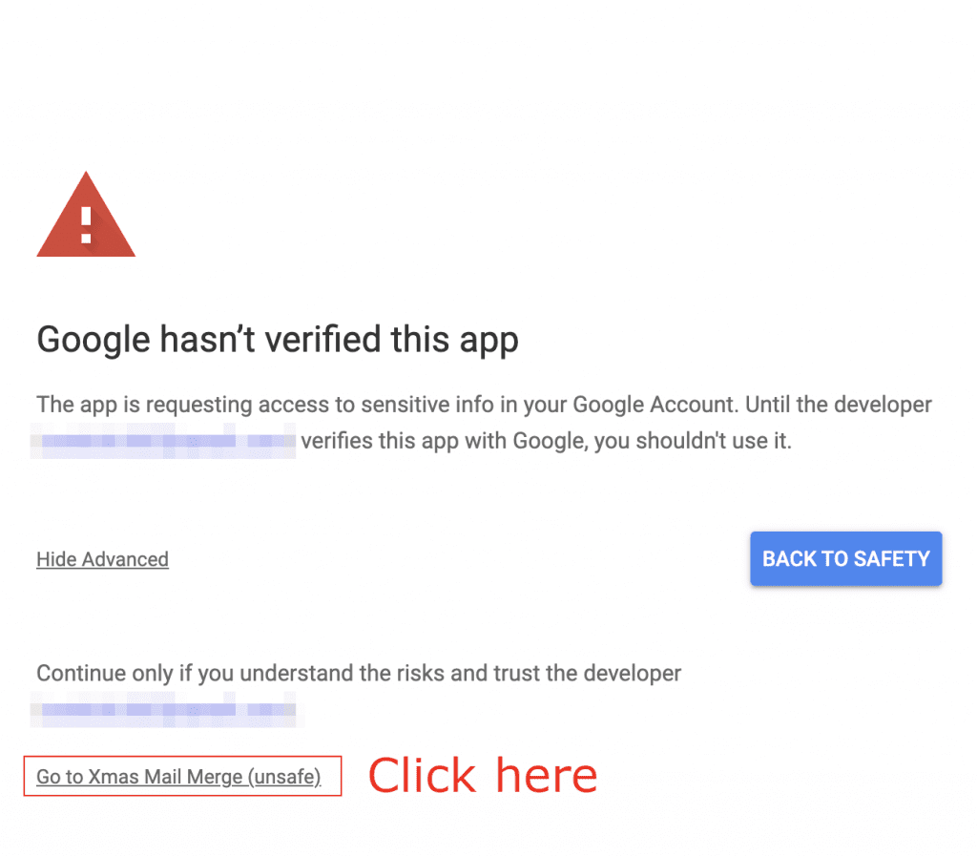Screen dimensions: 977x856
Task: Click the blurred developer email in the warning paragraph
Action: click(162, 441)
